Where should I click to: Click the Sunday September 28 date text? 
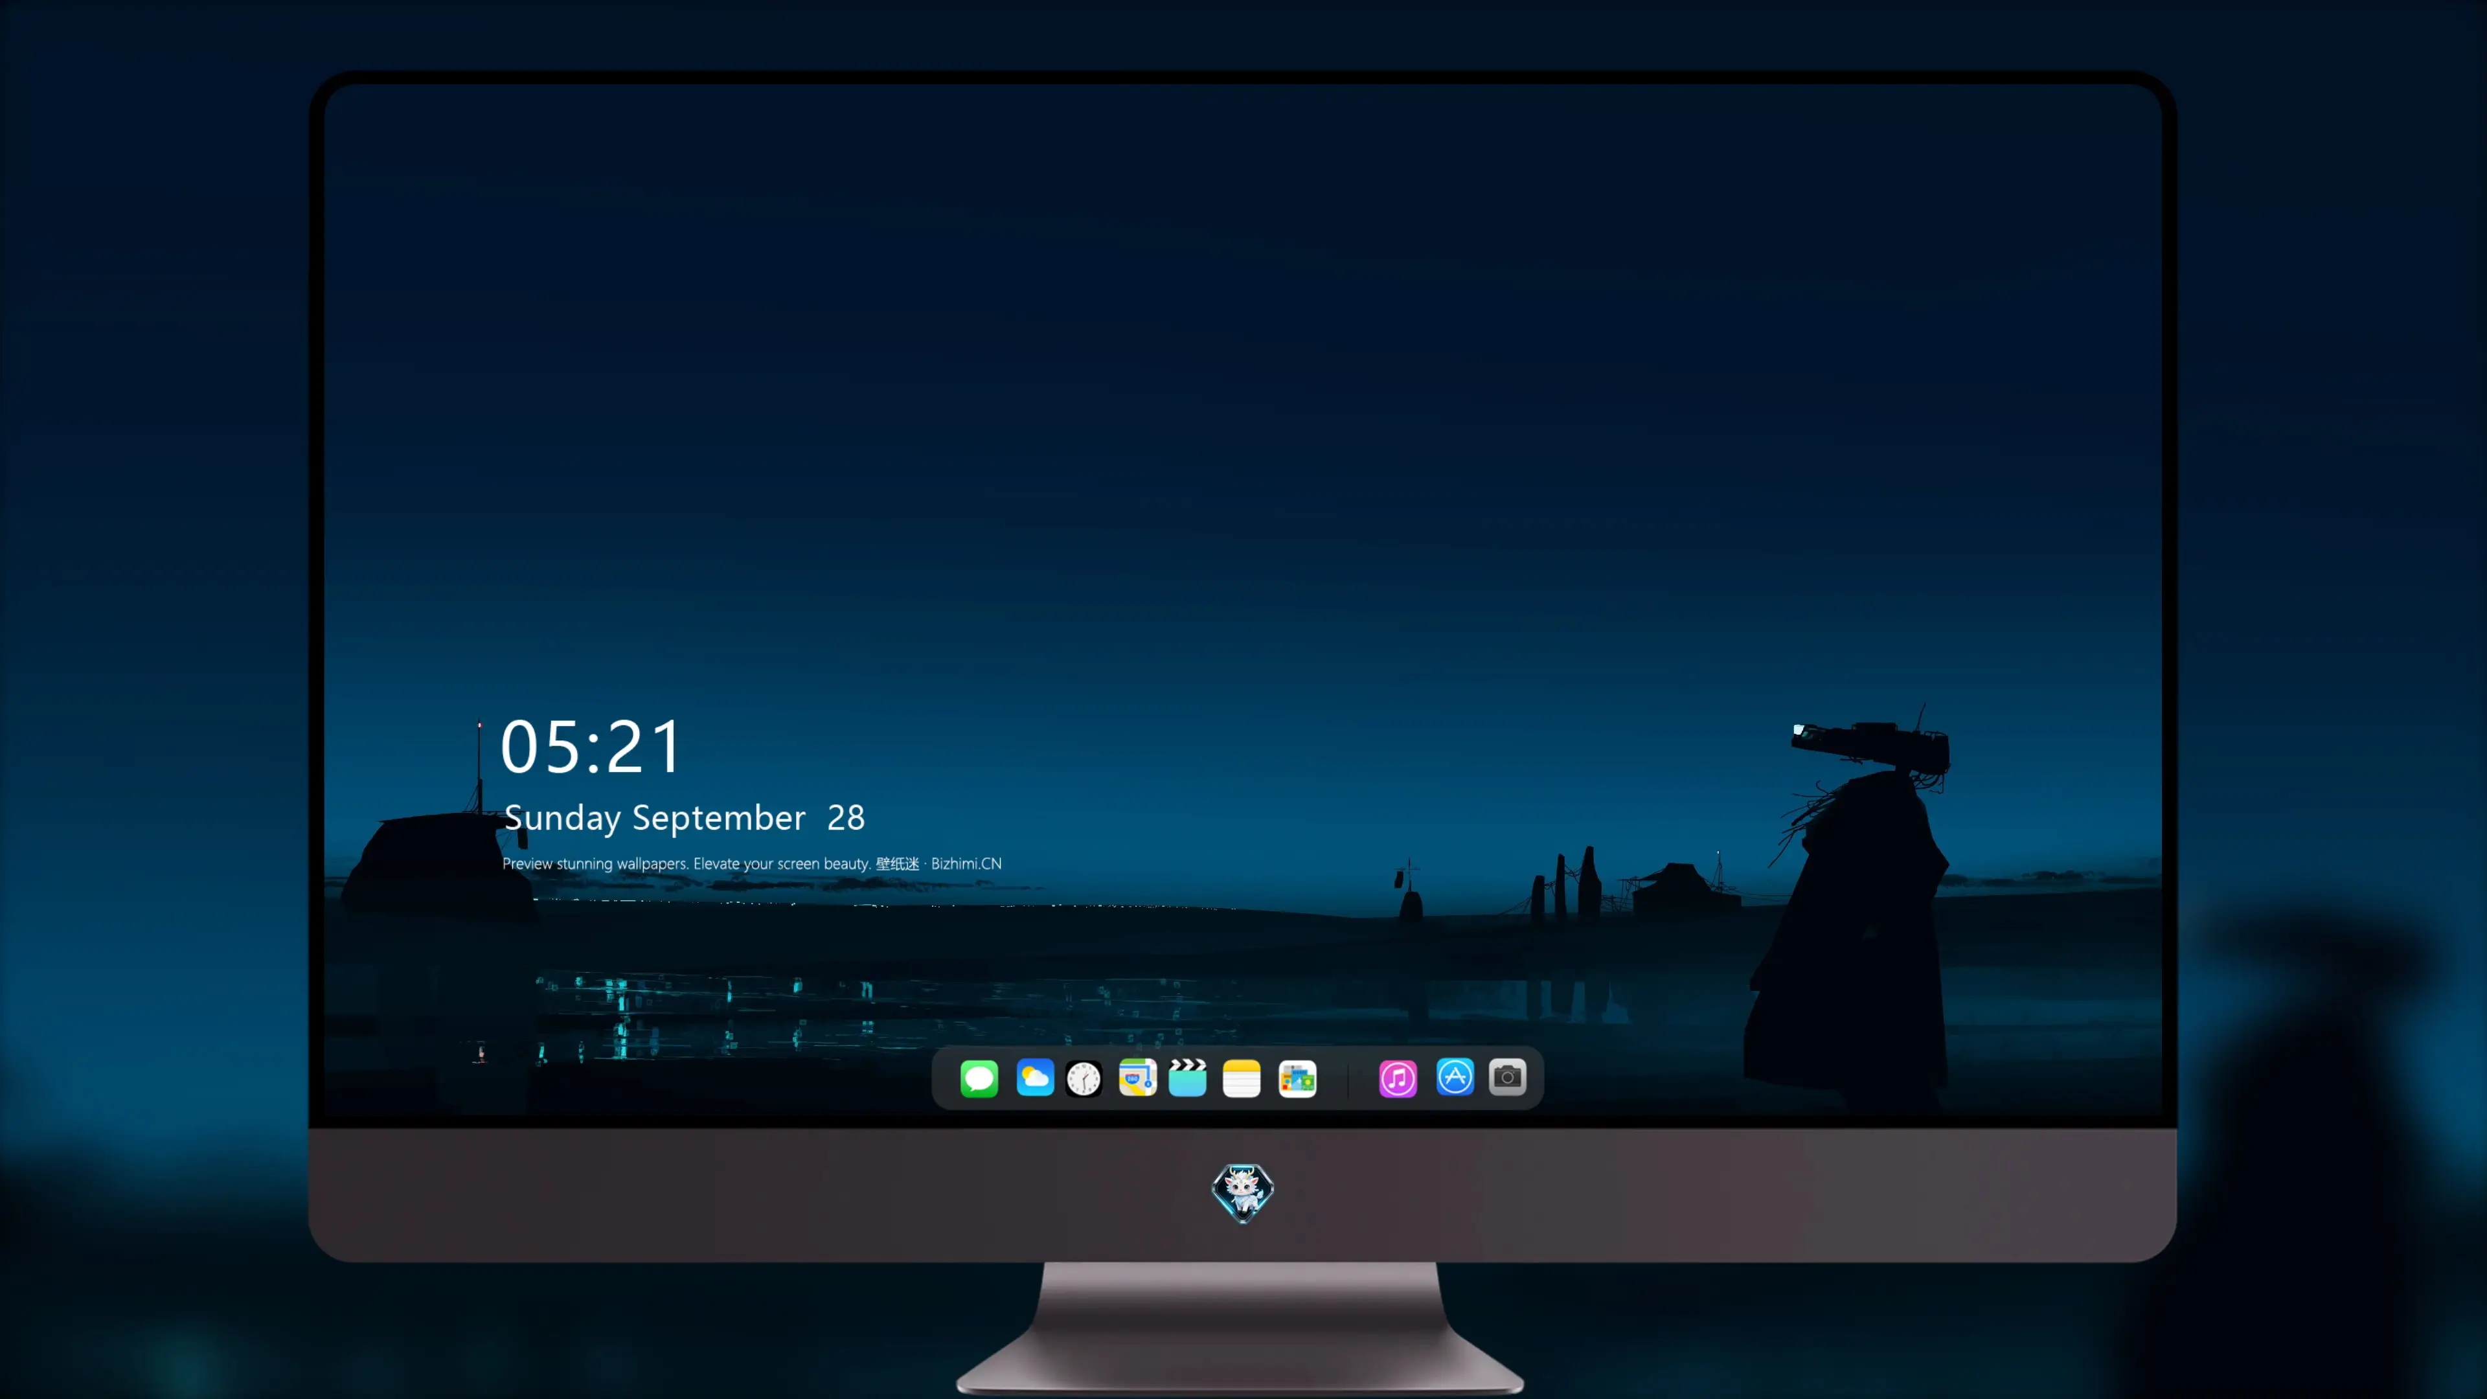[x=685, y=818]
